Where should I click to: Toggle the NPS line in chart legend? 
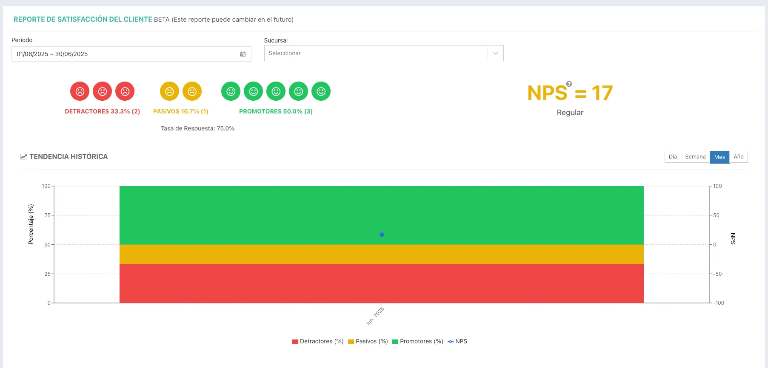click(x=457, y=341)
